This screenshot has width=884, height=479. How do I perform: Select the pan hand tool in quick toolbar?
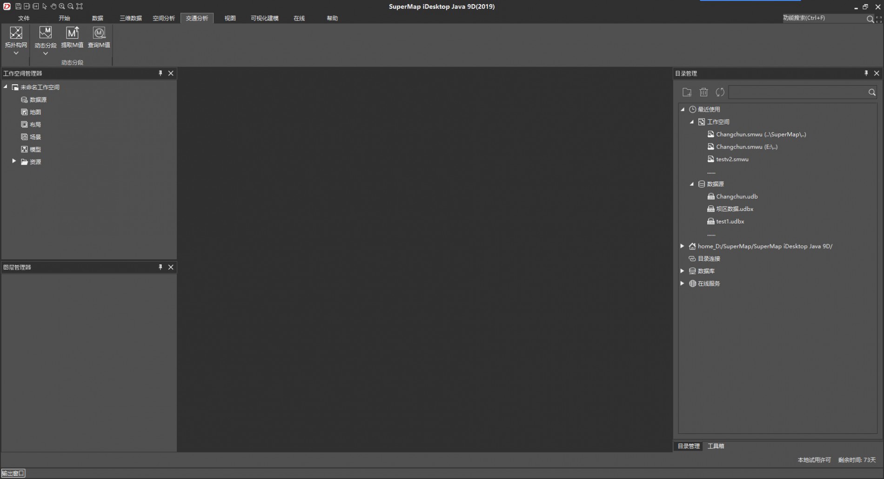coord(53,7)
